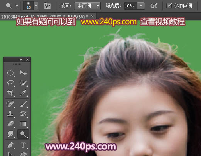Select the Elliptical Marquee tool
201x156 pixels.
pos(10,73)
